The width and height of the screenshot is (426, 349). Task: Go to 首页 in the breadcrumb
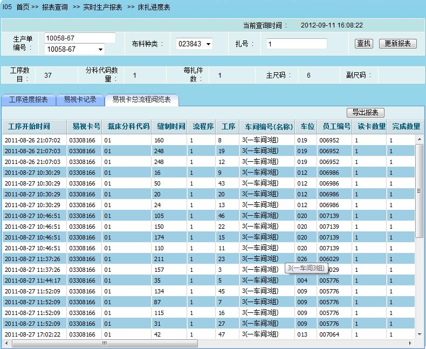[x=23, y=7]
